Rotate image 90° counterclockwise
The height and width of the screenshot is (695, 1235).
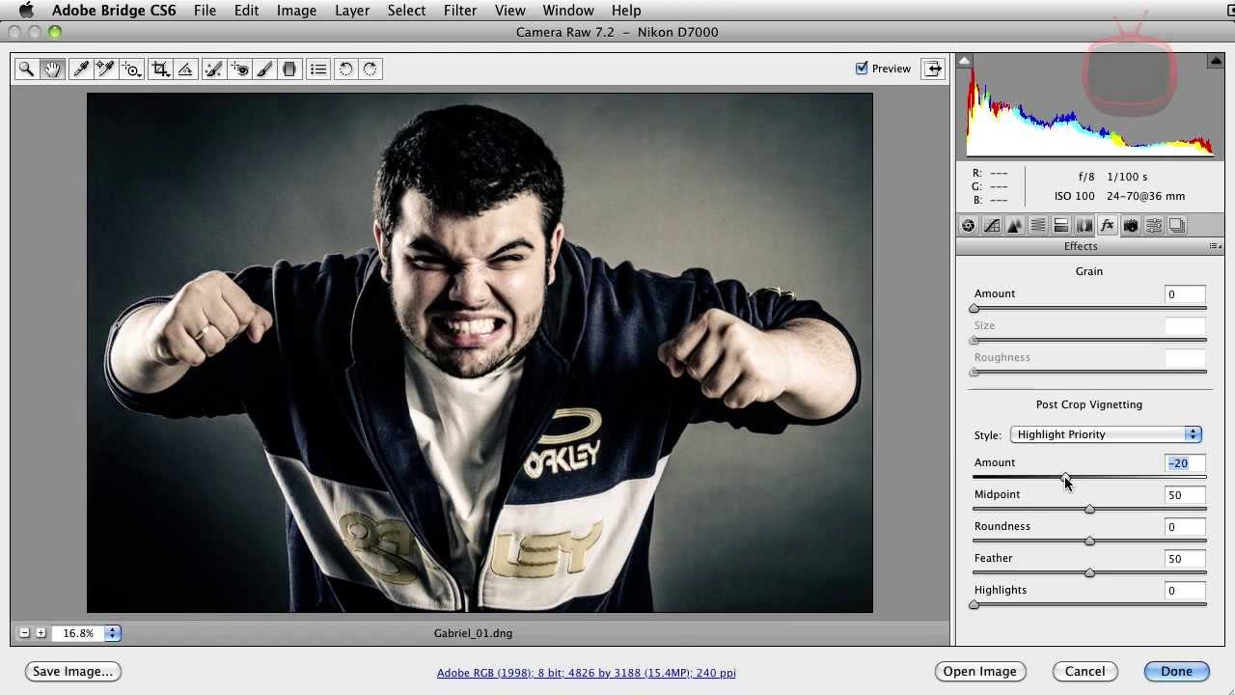click(345, 69)
